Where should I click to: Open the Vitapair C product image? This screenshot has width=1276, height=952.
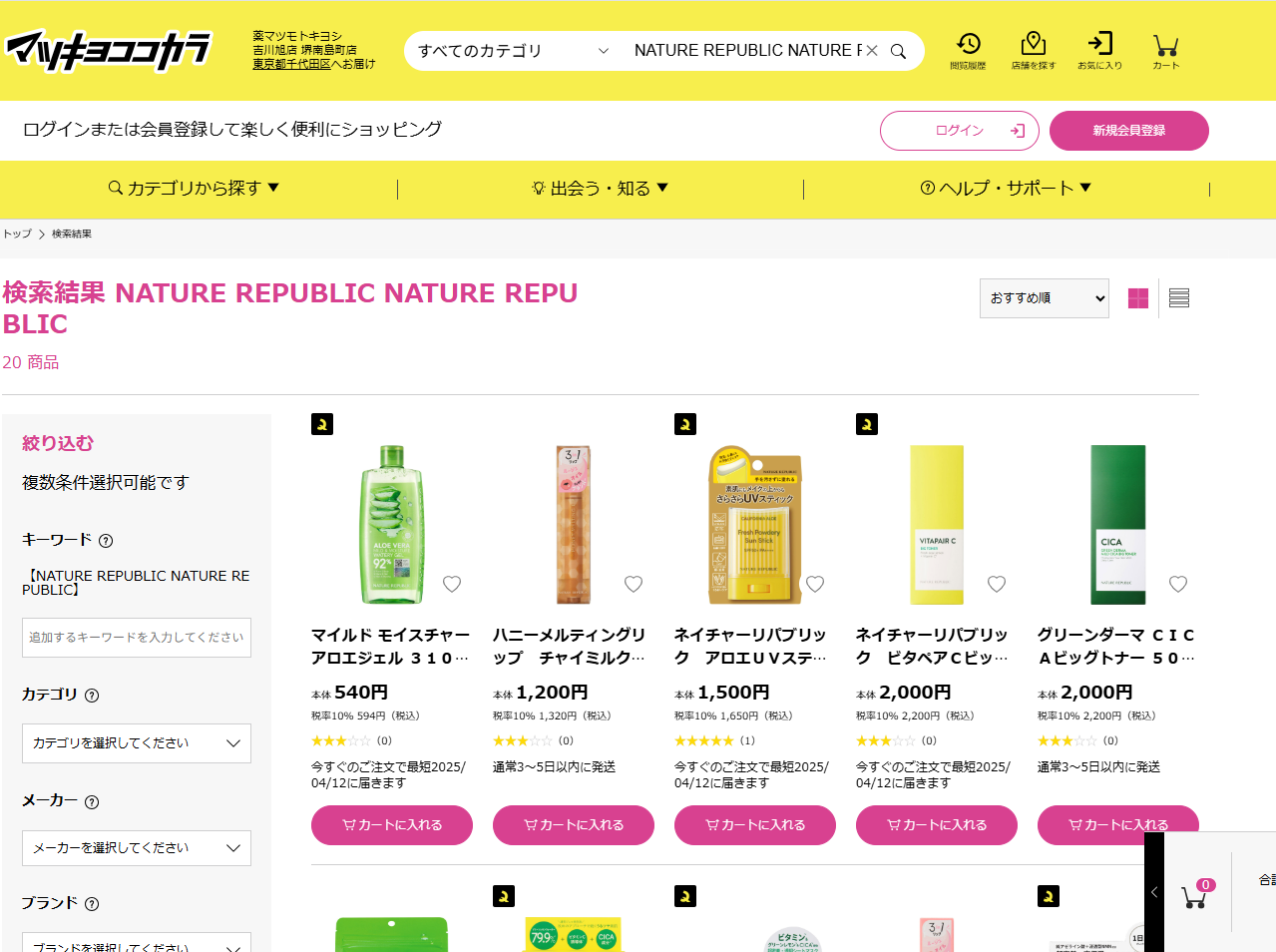point(937,525)
